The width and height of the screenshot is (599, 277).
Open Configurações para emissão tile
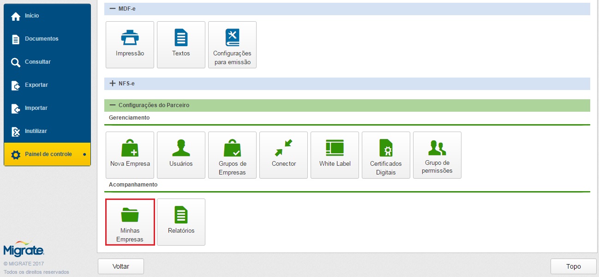(232, 45)
